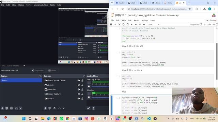
Task: Adjust Desktop Audio volume slider
Action: [100, 87]
